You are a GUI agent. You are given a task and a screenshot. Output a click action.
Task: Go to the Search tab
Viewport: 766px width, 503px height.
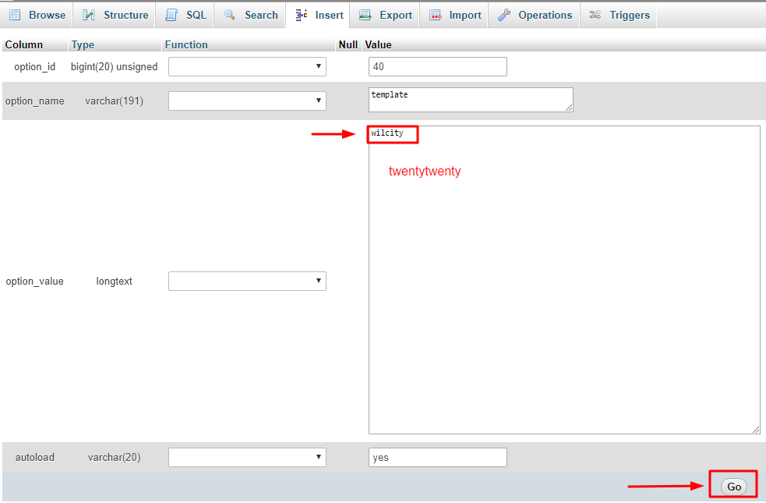tap(250, 15)
